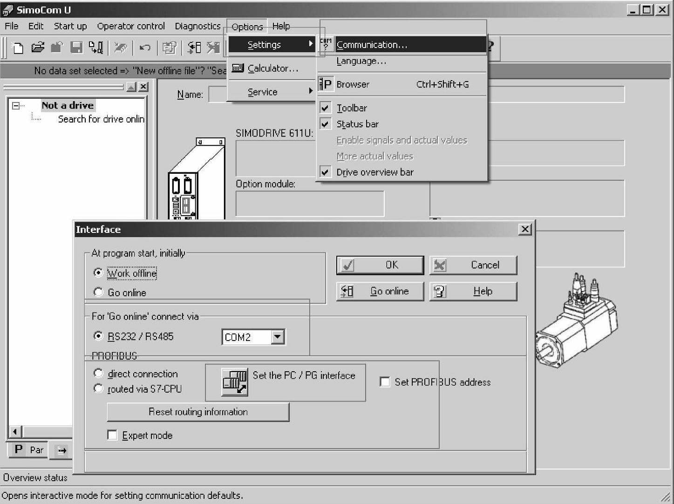Open the Diagnostics menu
The height and width of the screenshot is (504, 674).
(197, 26)
